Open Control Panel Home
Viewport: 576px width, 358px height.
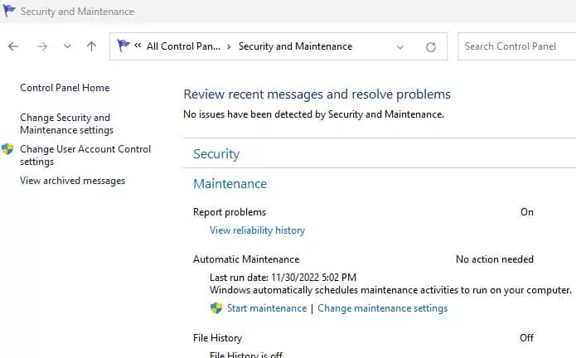(x=65, y=88)
